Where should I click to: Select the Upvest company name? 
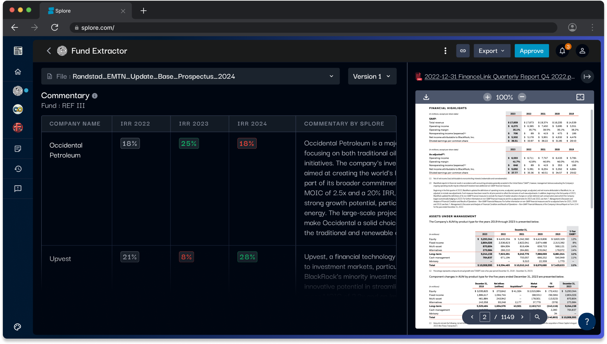coord(60,259)
